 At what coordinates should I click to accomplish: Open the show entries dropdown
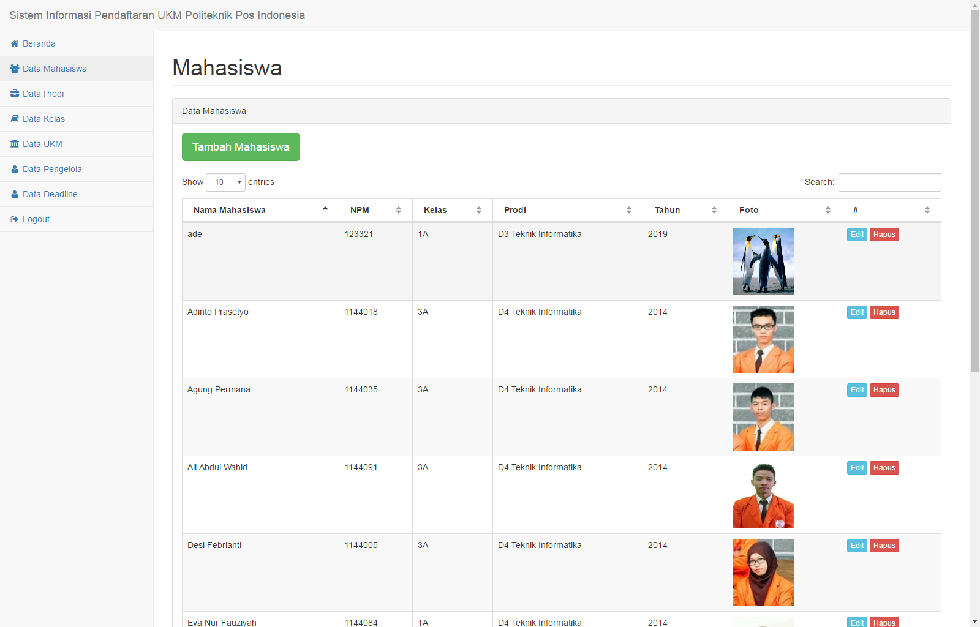click(225, 182)
